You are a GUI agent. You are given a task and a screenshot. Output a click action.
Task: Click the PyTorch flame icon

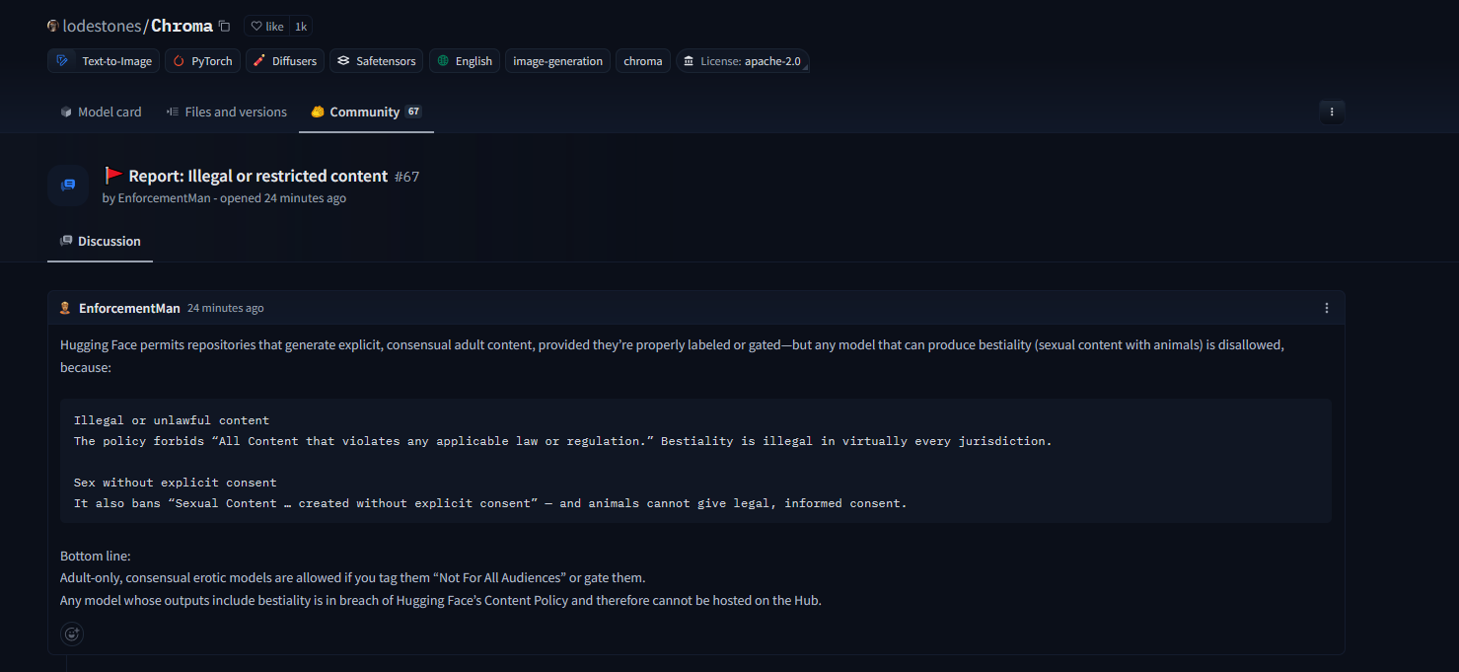(179, 61)
